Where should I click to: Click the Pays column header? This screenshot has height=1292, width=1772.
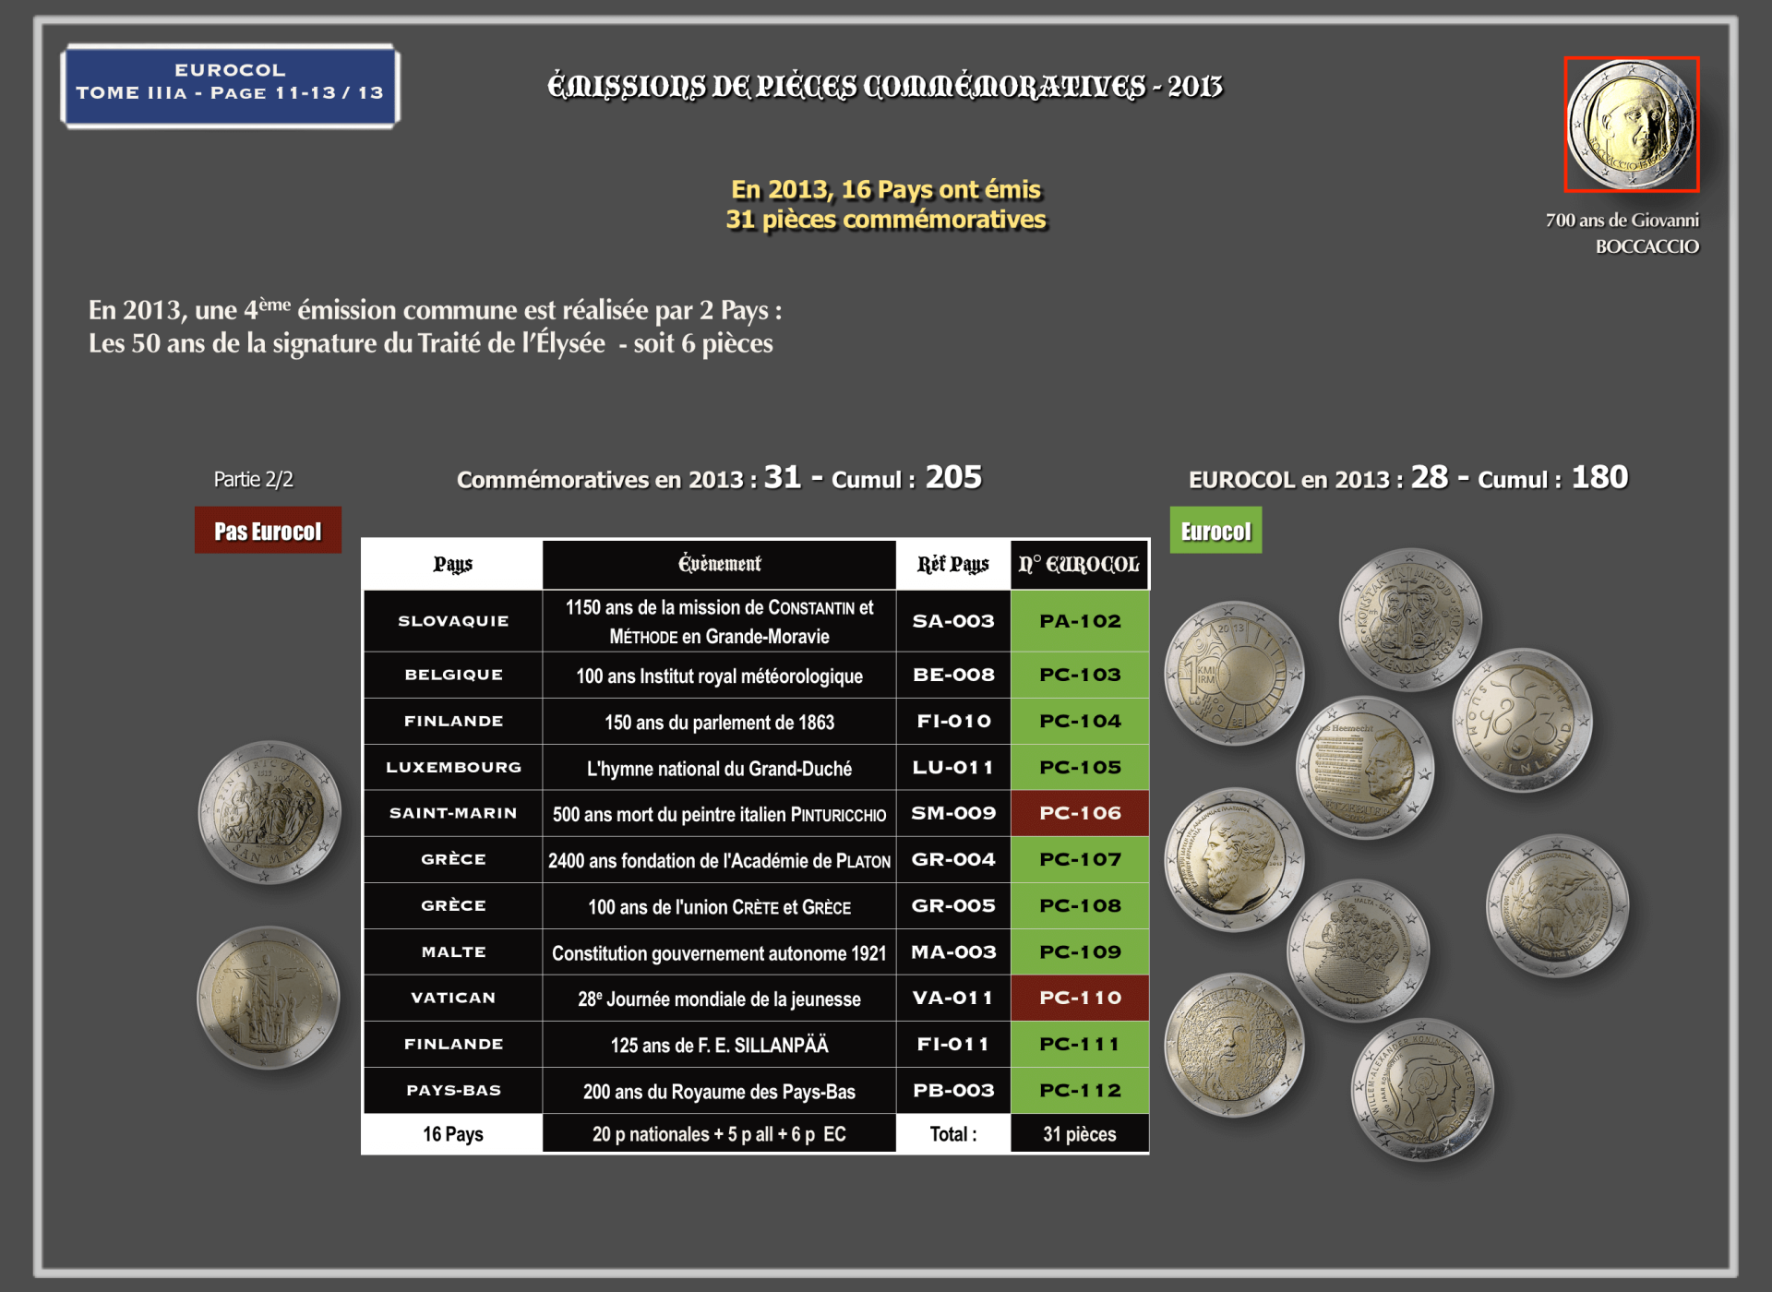pyautogui.click(x=452, y=564)
